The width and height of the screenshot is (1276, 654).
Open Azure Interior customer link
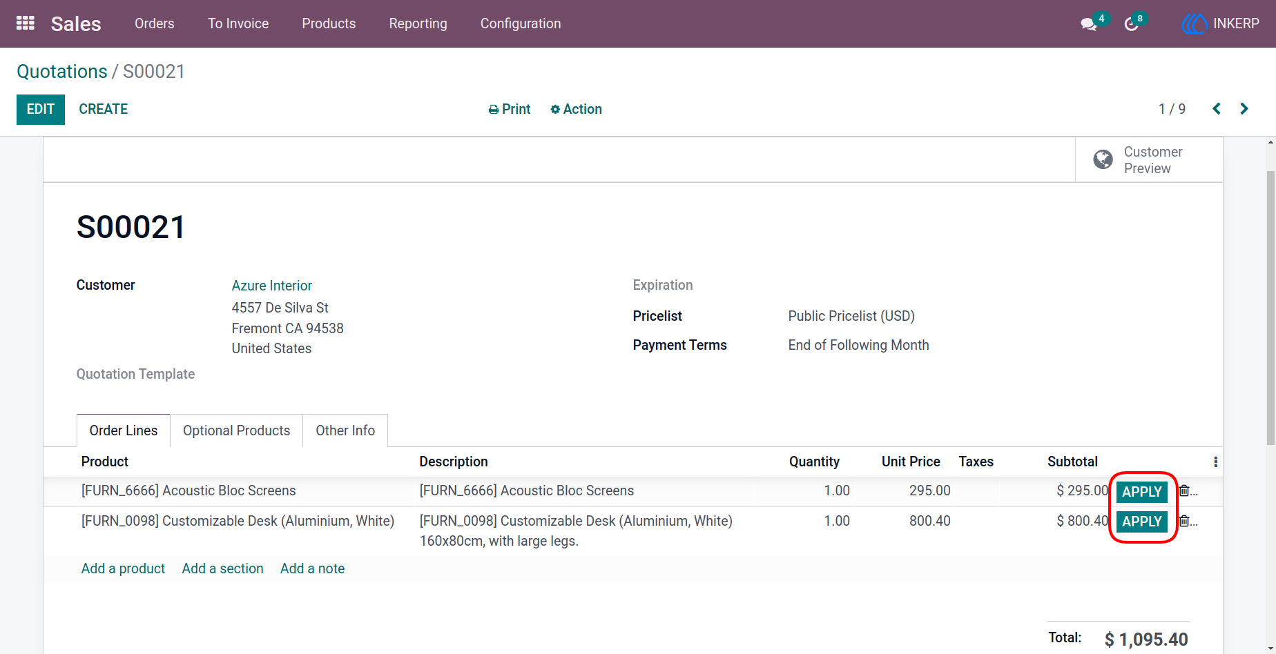coord(271,286)
